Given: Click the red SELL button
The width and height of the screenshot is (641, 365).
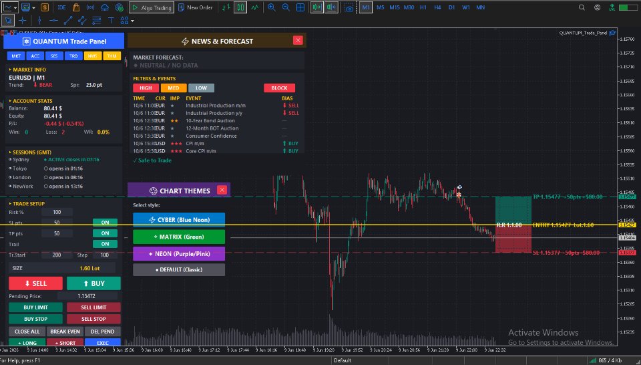Looking at the screenshot, I should click(35, 283).
